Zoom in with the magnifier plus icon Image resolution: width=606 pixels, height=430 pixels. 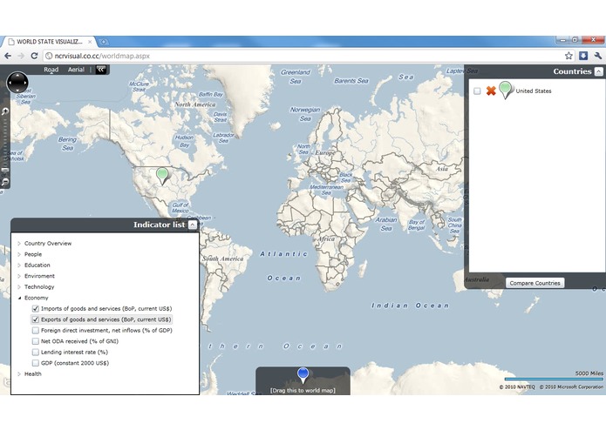(4, 111)
